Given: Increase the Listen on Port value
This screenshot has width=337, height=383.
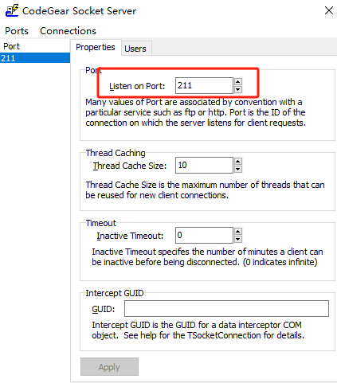Looking at the screenshot, I should tap(238, 81).
